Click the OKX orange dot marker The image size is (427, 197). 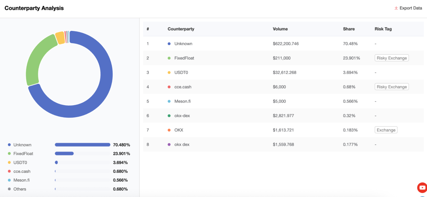click(169, 130)
